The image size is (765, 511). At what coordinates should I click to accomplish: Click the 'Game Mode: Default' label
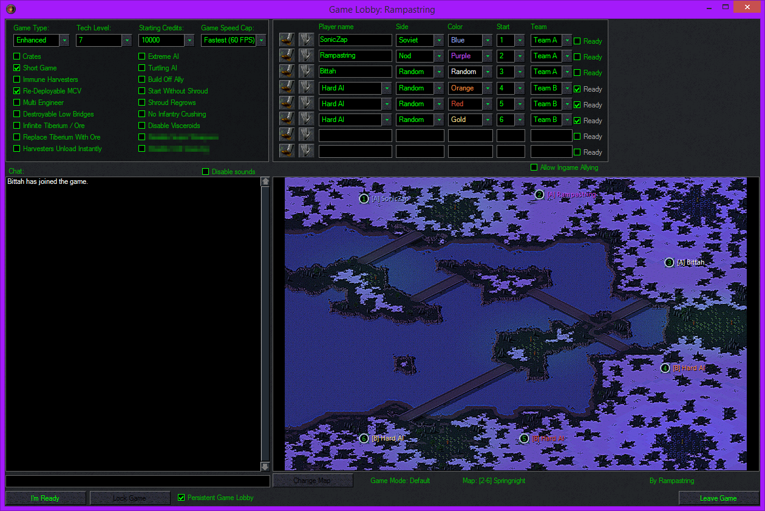coord(400,481)
